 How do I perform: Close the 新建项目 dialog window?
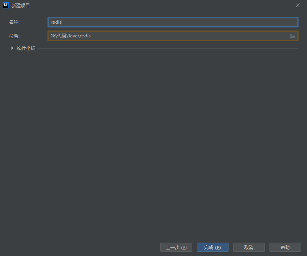coord(298,5)
